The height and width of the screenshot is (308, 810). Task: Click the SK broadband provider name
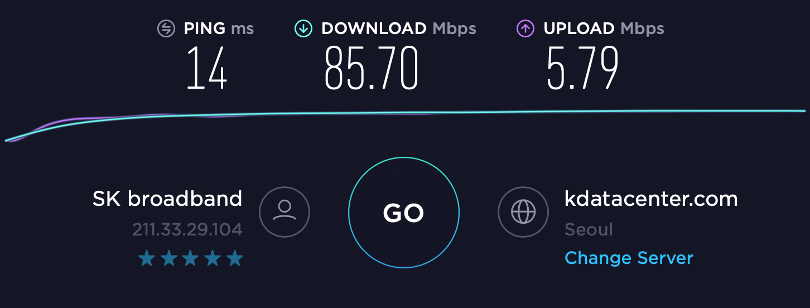(x=167, y=199)
